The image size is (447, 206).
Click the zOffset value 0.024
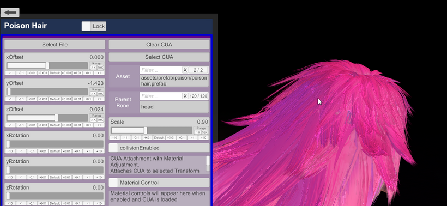click(96, 110)
